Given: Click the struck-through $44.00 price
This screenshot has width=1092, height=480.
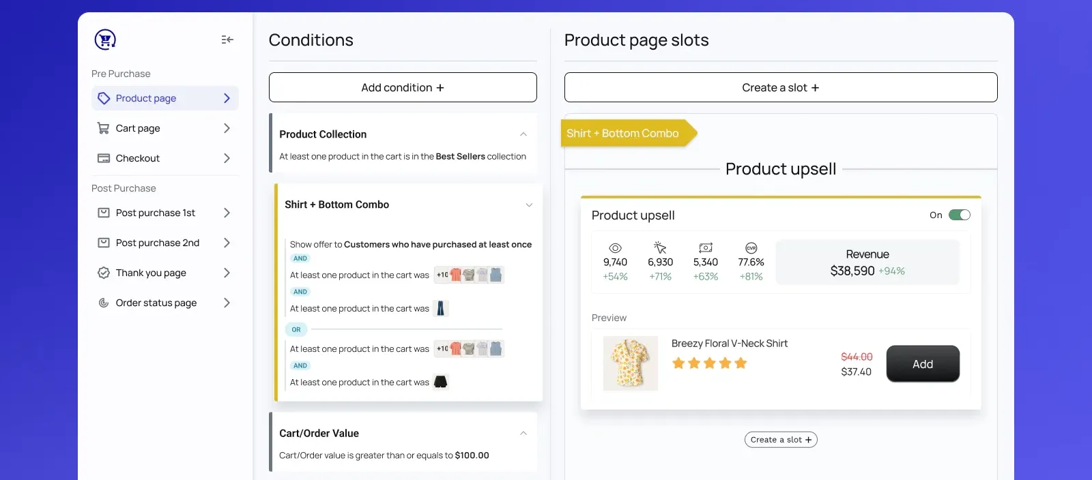Looking at the screenshot, I should click(857, 357).
